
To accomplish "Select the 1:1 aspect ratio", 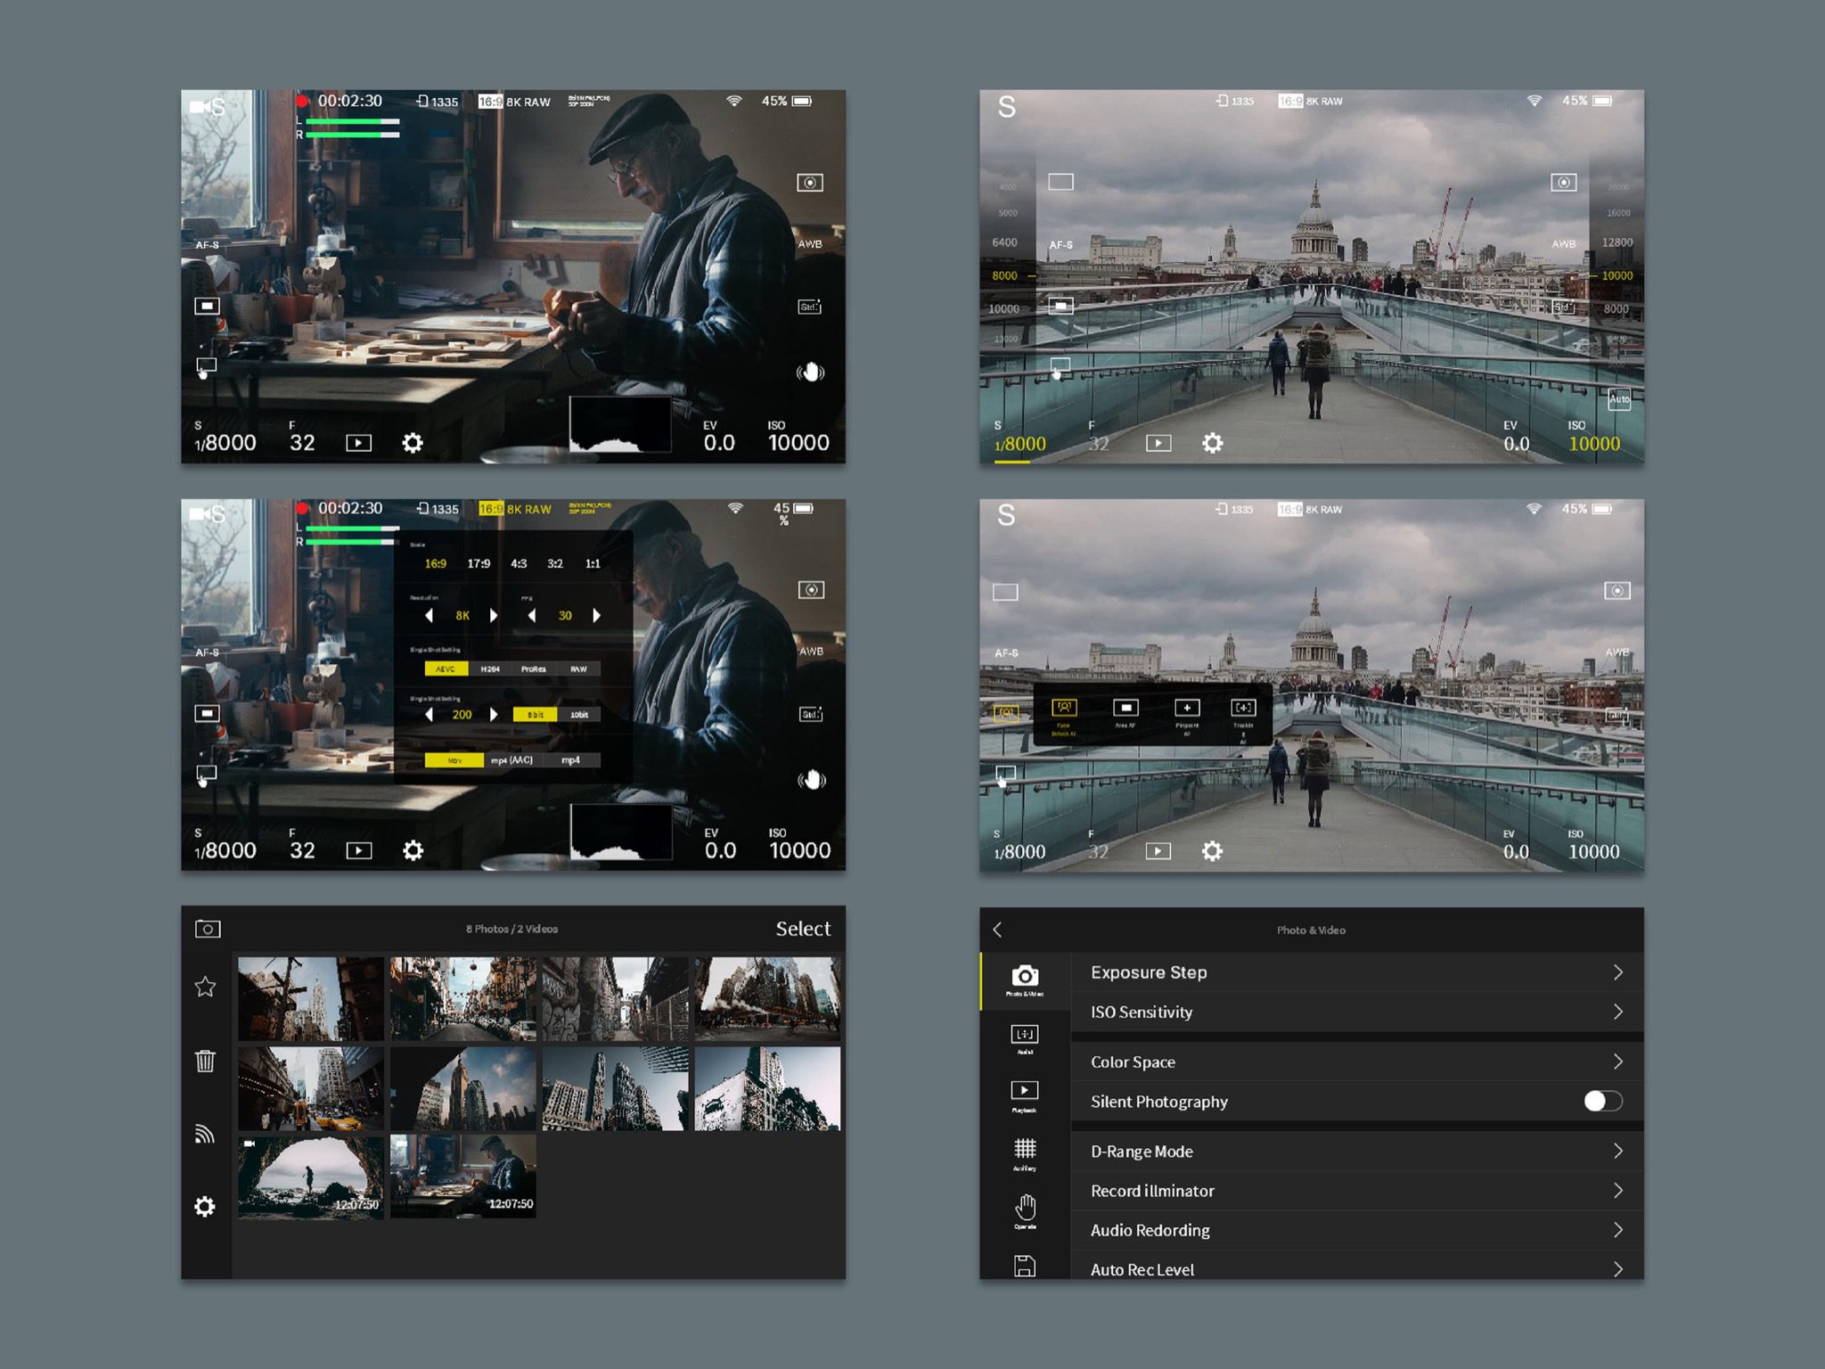I will click(x=593, y=563).
